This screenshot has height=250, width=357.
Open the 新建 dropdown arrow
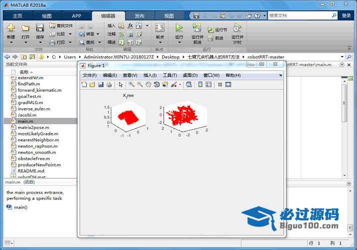(x=11, y=42)
